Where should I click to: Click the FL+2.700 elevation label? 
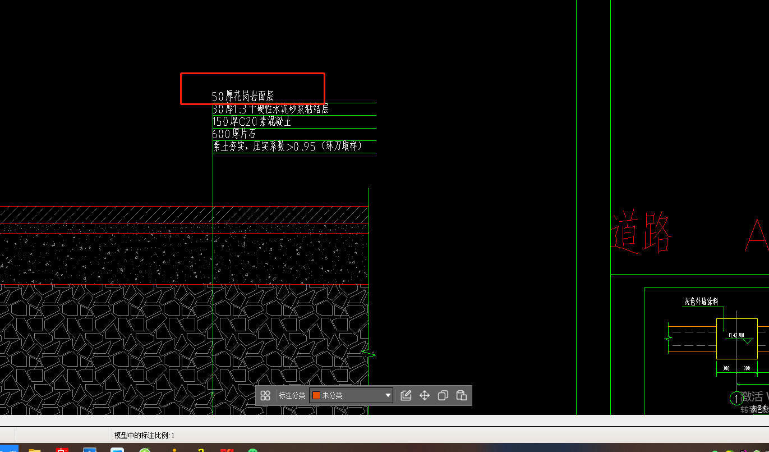click(x=736, y=335)
